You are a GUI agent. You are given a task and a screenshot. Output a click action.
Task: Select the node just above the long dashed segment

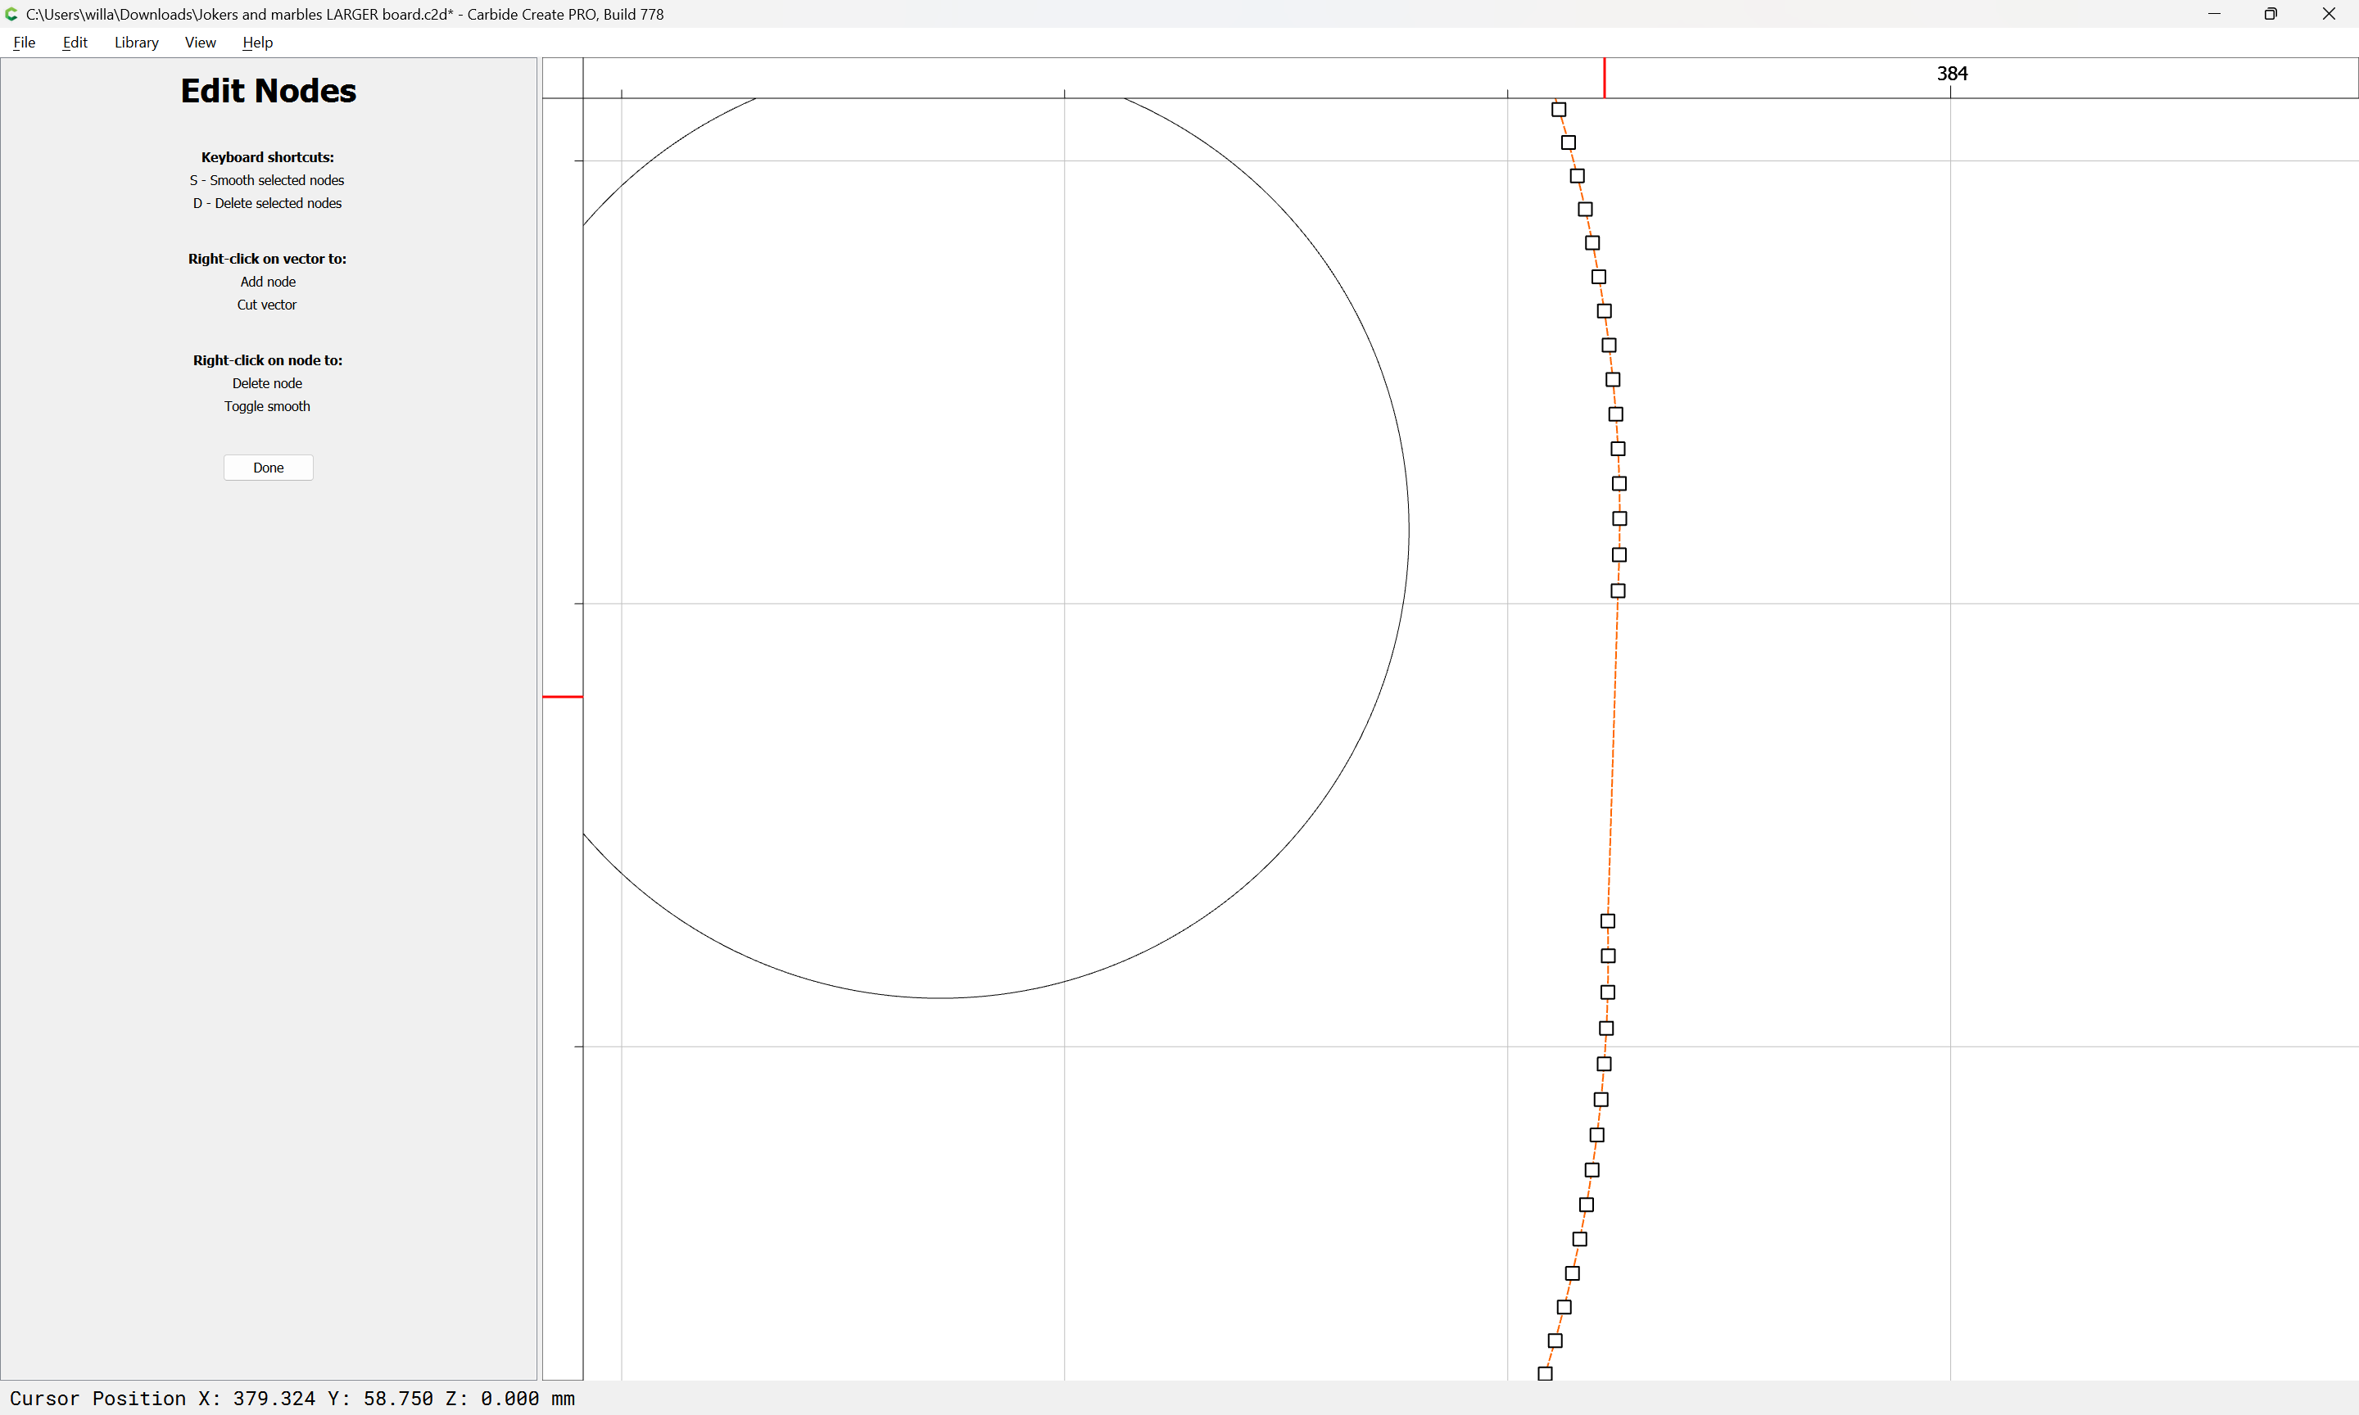pos(1618,591)
